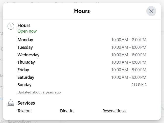Select the Takeout service
This screenshot has width=164, height=123.
pyautogui.click(x=25, y=111)
